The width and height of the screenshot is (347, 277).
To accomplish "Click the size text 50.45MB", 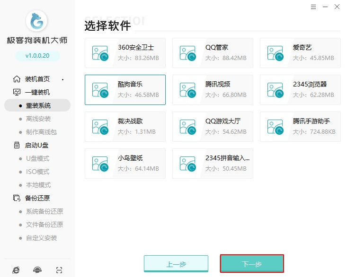I will tap(234, 169).
